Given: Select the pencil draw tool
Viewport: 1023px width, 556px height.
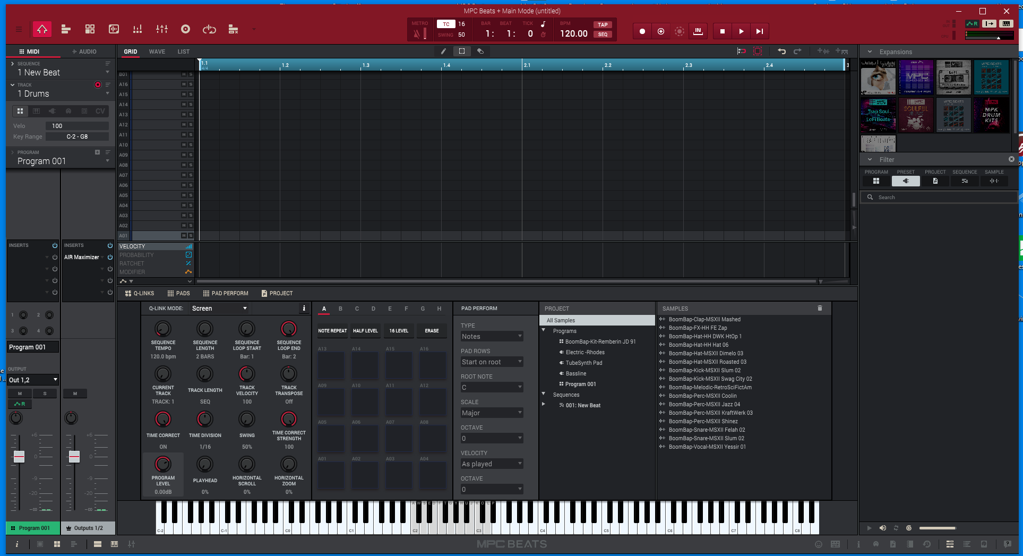Looking at the screenshot, I should [x=443, y=52].
